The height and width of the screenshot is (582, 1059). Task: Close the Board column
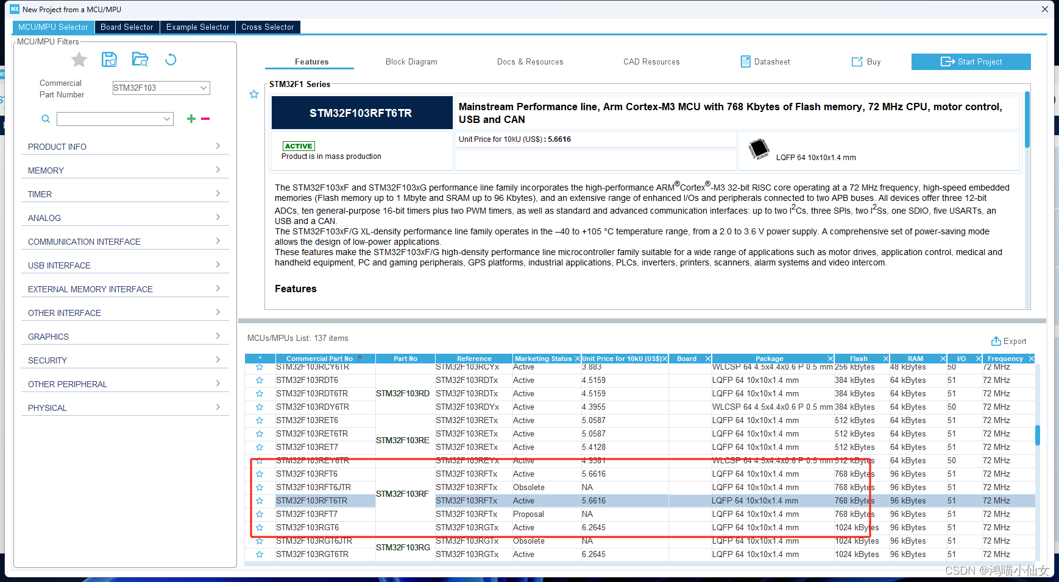[x=707, y=359]
